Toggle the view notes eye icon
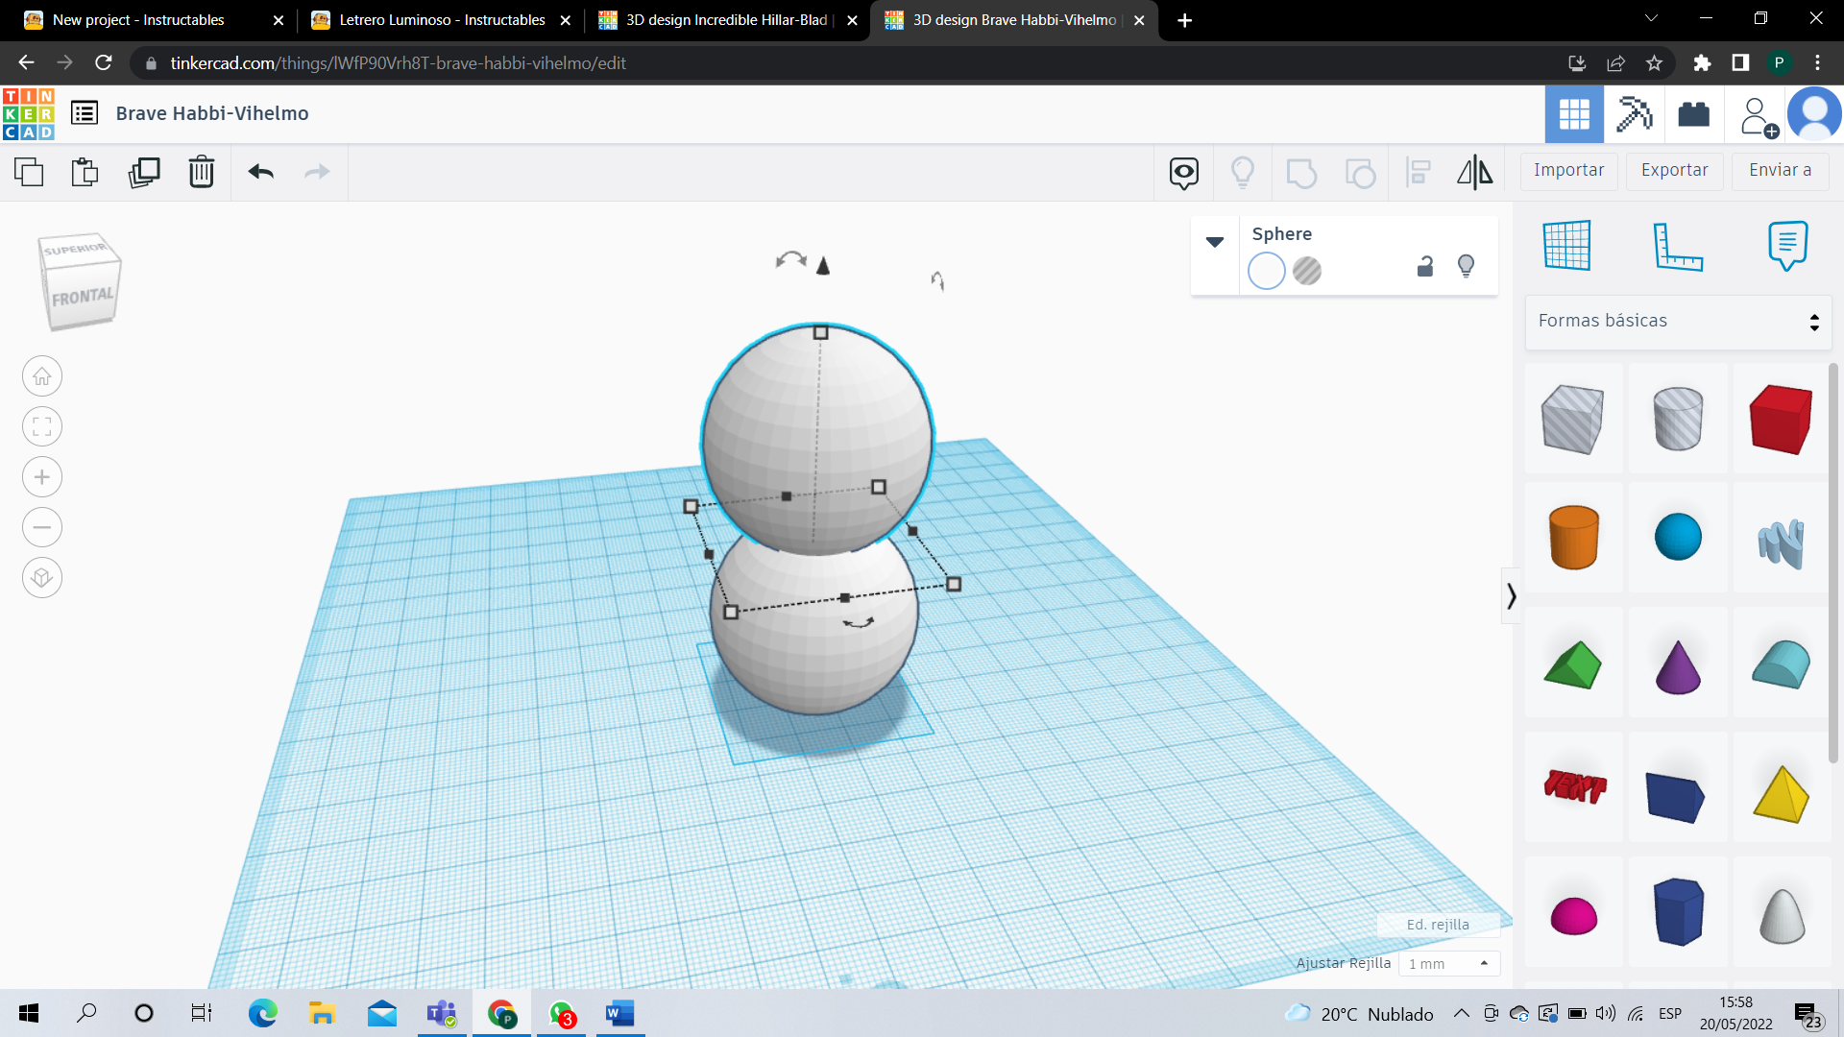This screenshot has width=1844, height=1037. [1184, 173]
